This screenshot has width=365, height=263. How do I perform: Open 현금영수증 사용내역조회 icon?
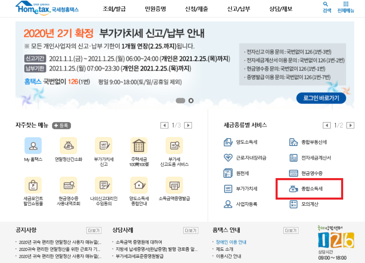click(68, 185)
